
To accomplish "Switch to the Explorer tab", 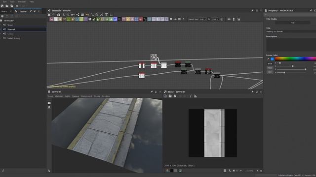I will click(23, 11).
